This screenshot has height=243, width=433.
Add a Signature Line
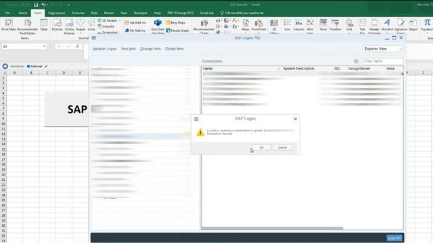pos(401,26)
